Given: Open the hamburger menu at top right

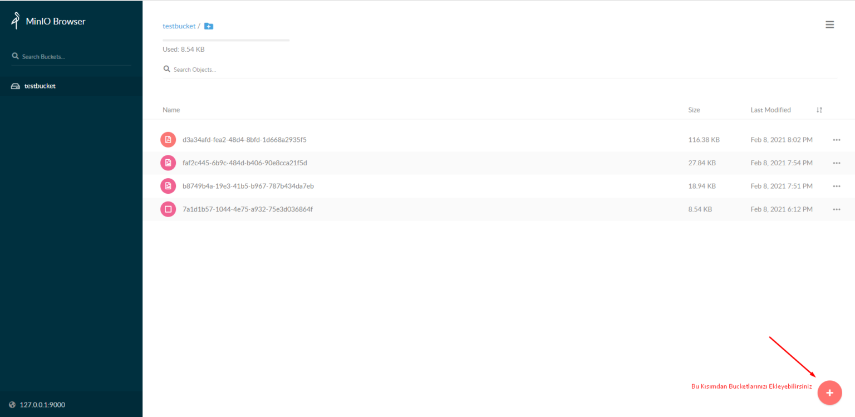Looking at the screenshot, I should point(829,24).
